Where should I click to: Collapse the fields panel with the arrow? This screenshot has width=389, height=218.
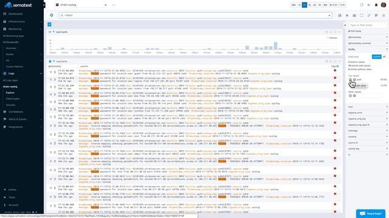(345, 25)
